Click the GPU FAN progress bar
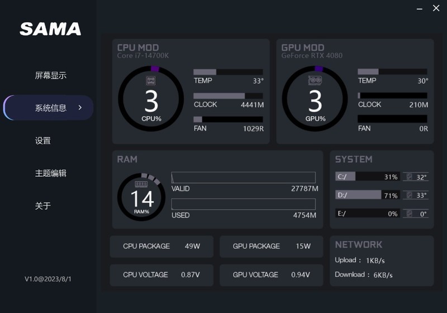The image size is (447, 313). pos(392,119)
